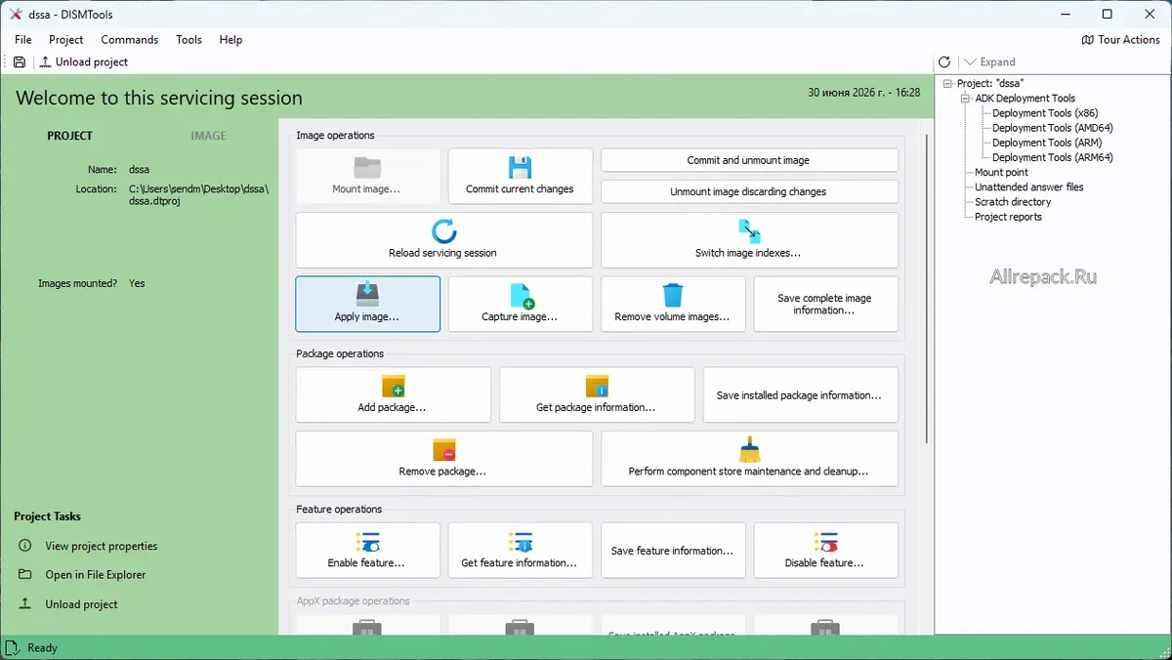
Task: Click the Unload project icon in Project Tasks
Action: point(24,604)
